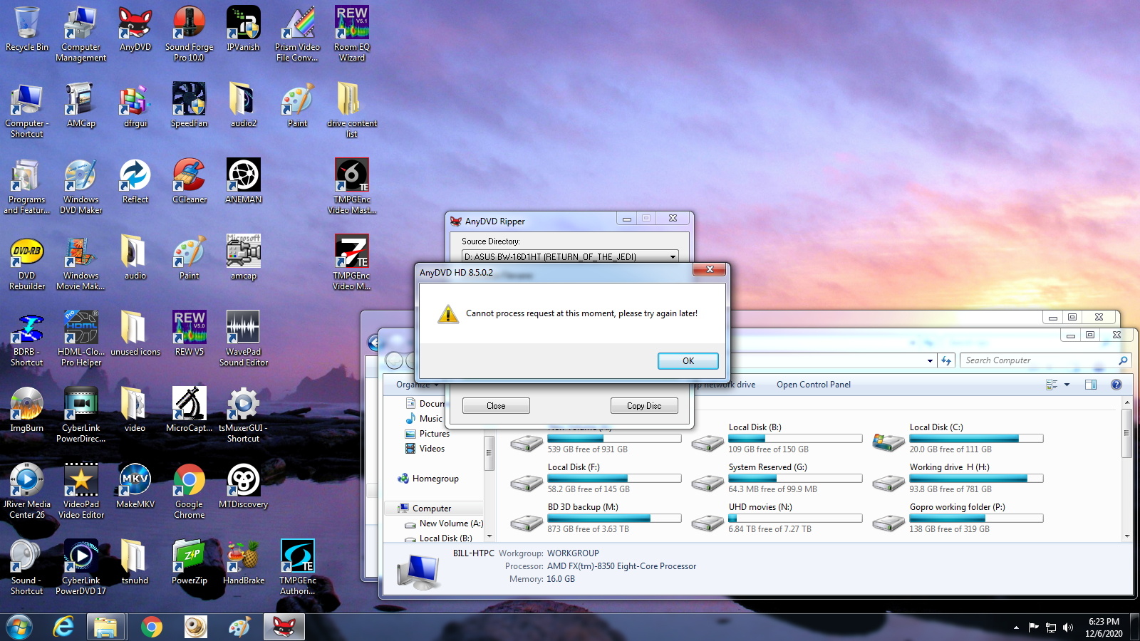Select WavePad Sound Editor desktop icon
Image resolution: width=1140 pixels, height=641 pixels.
pyautogui.click(x=243, y=339)
